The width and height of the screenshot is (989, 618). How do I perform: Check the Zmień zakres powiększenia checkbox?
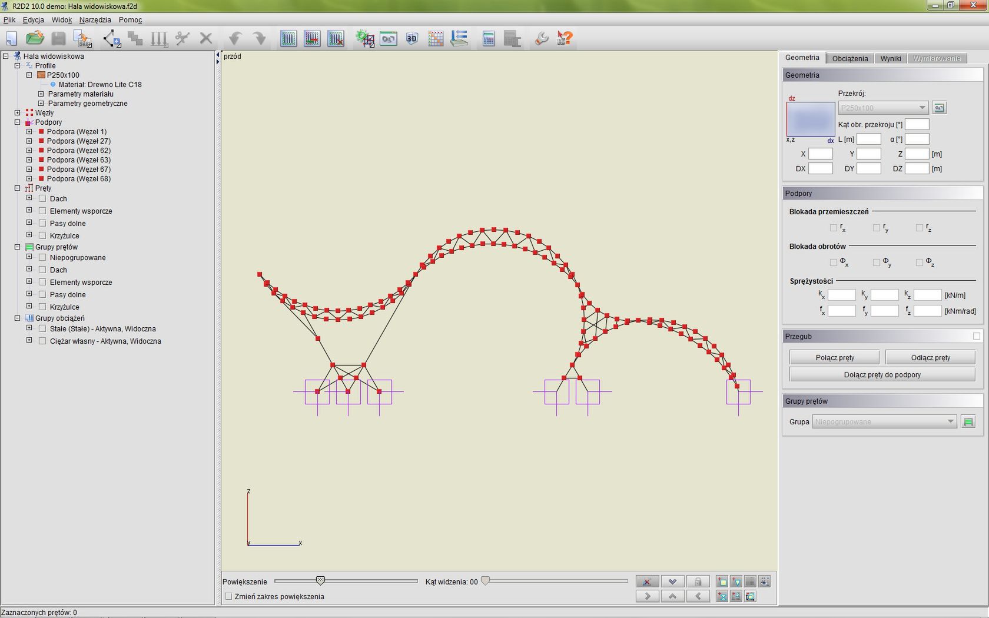[x=228, y=597]
